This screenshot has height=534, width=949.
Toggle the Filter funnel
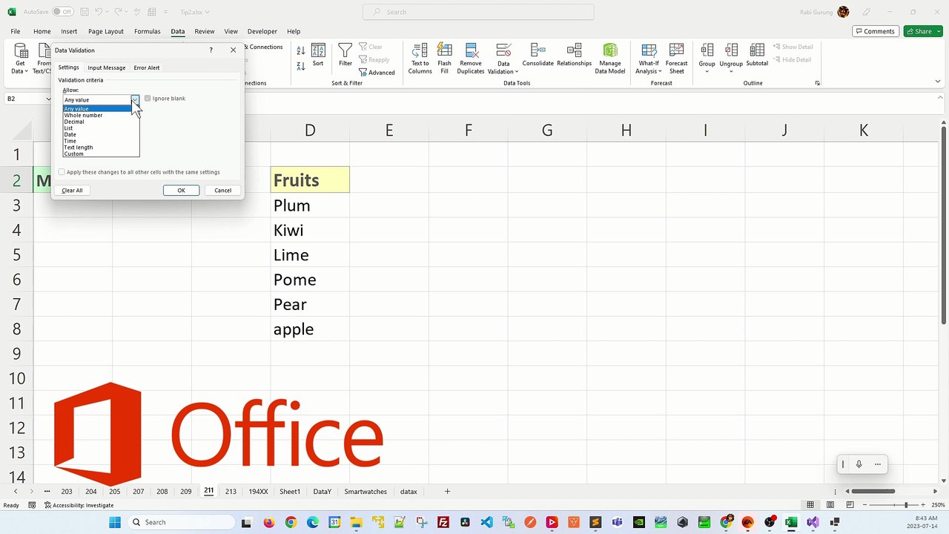345,56
